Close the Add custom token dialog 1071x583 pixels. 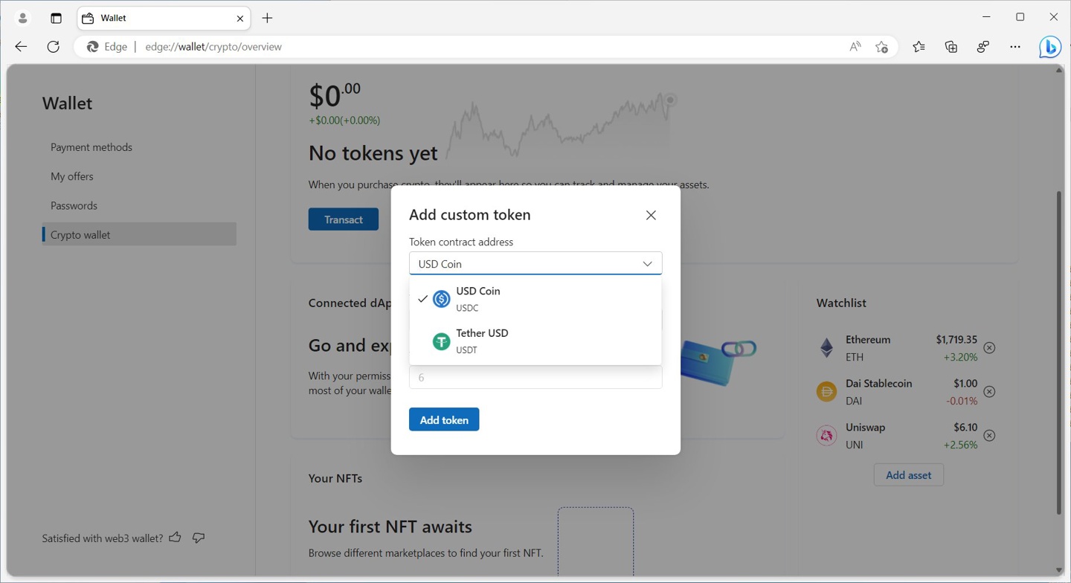point(651,216)
